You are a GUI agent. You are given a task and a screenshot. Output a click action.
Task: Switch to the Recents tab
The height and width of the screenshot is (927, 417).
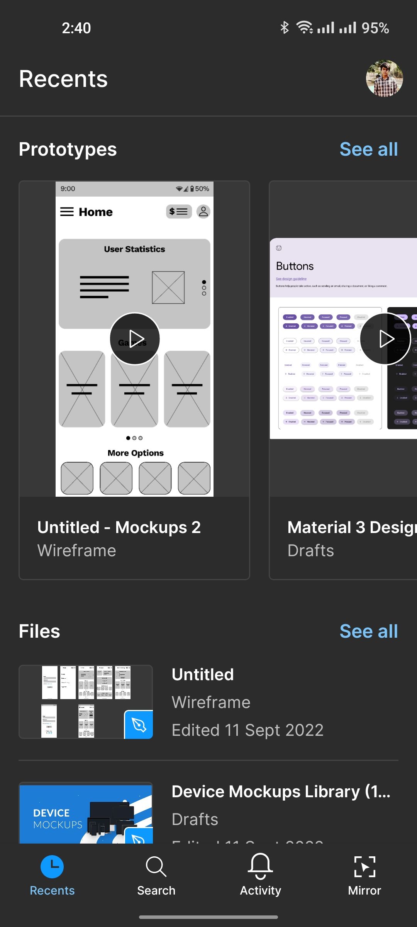[x=52, y=876]
